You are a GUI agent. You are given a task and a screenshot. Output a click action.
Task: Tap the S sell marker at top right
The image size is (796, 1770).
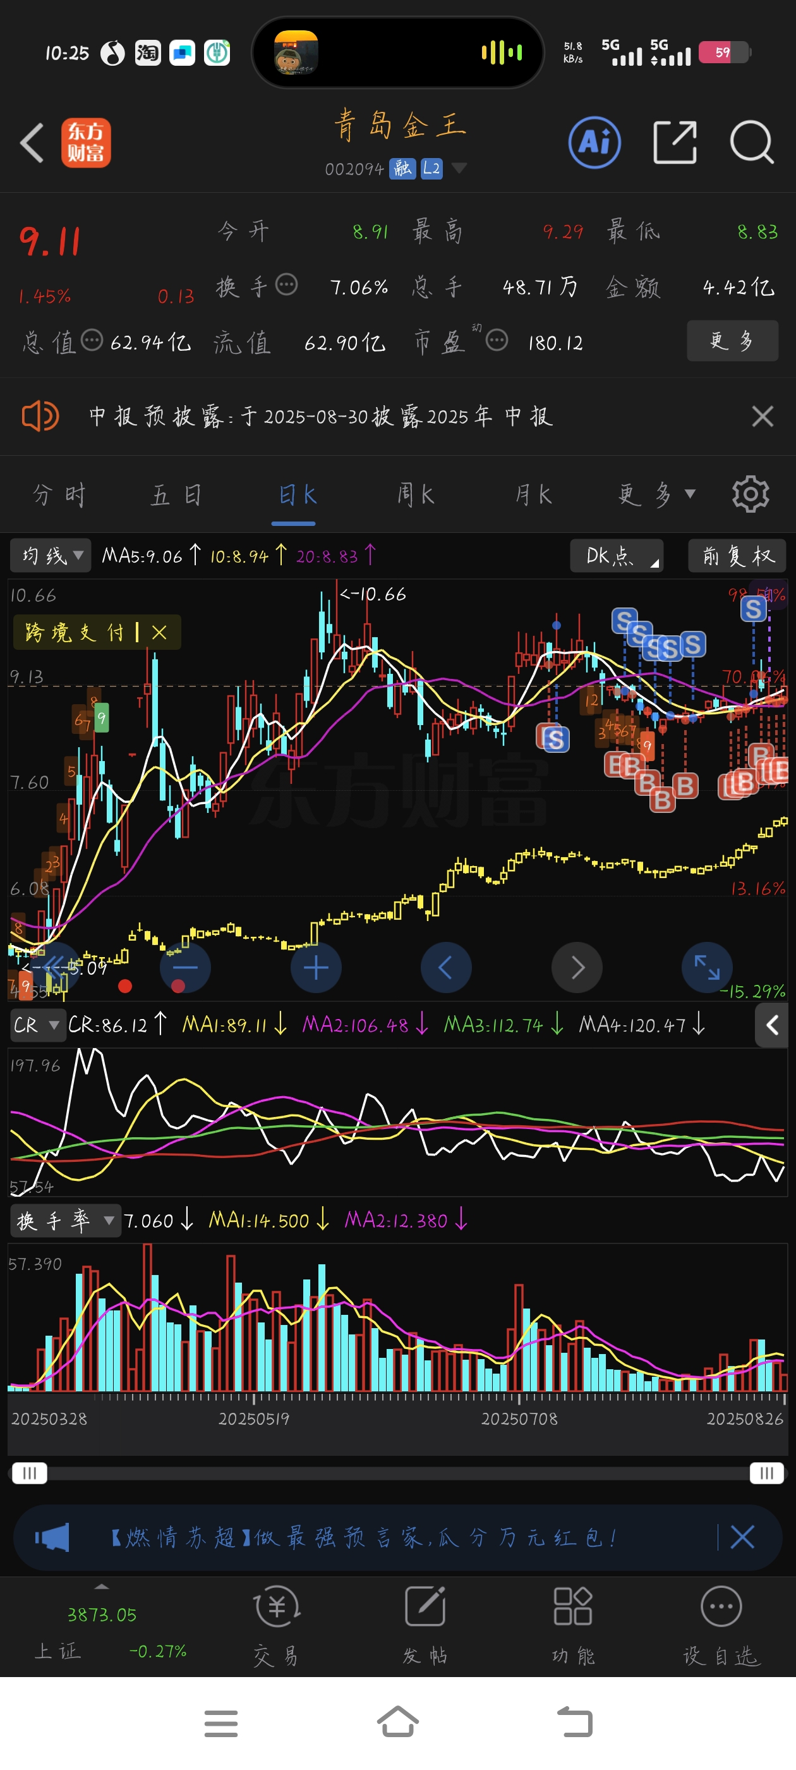[754, 609]
